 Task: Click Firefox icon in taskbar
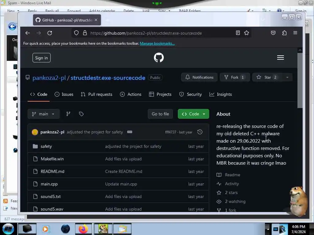click(x=83, y=229)
